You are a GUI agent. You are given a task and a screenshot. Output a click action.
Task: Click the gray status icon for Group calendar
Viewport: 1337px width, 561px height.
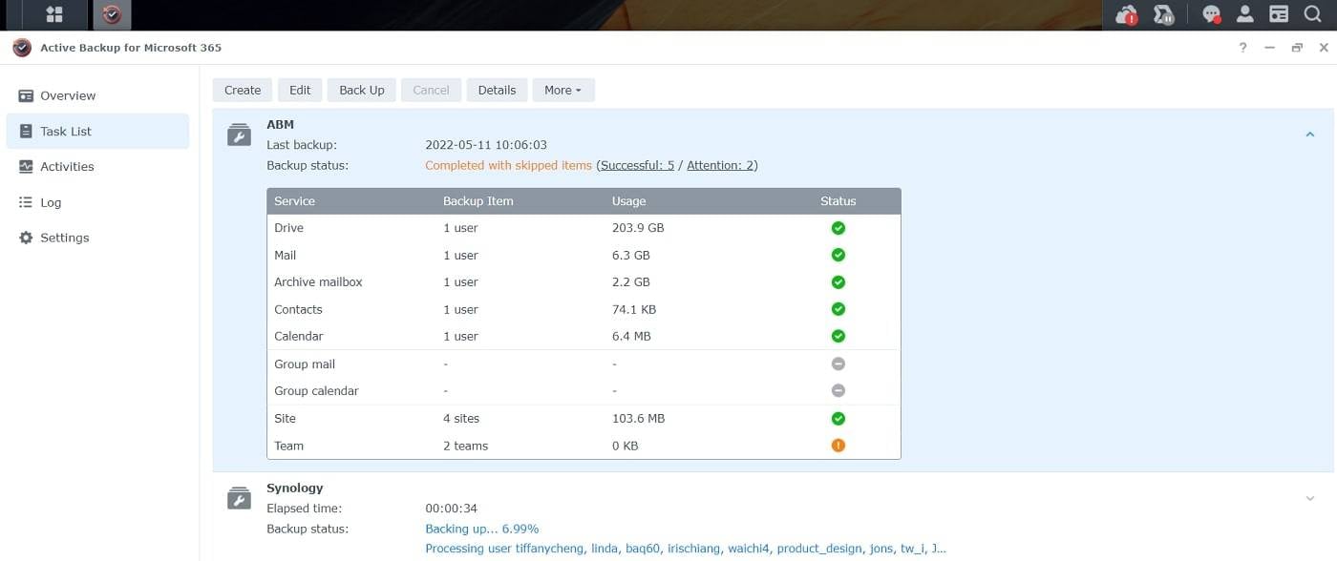(x=838, y=390)
